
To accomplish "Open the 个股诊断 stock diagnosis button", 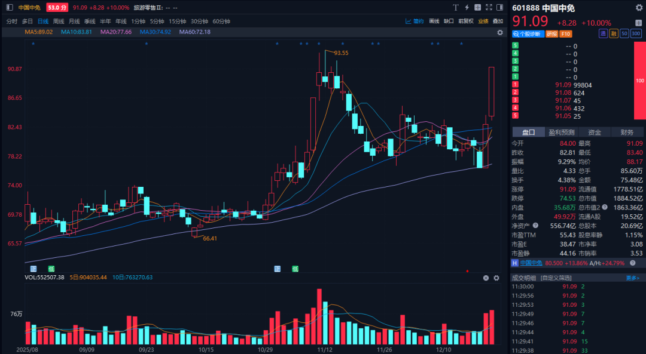I will [x=526, y=34].
